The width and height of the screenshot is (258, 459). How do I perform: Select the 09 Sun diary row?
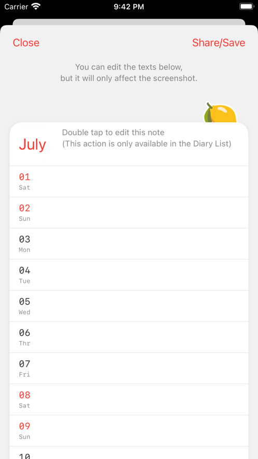[x=129, y=431]
